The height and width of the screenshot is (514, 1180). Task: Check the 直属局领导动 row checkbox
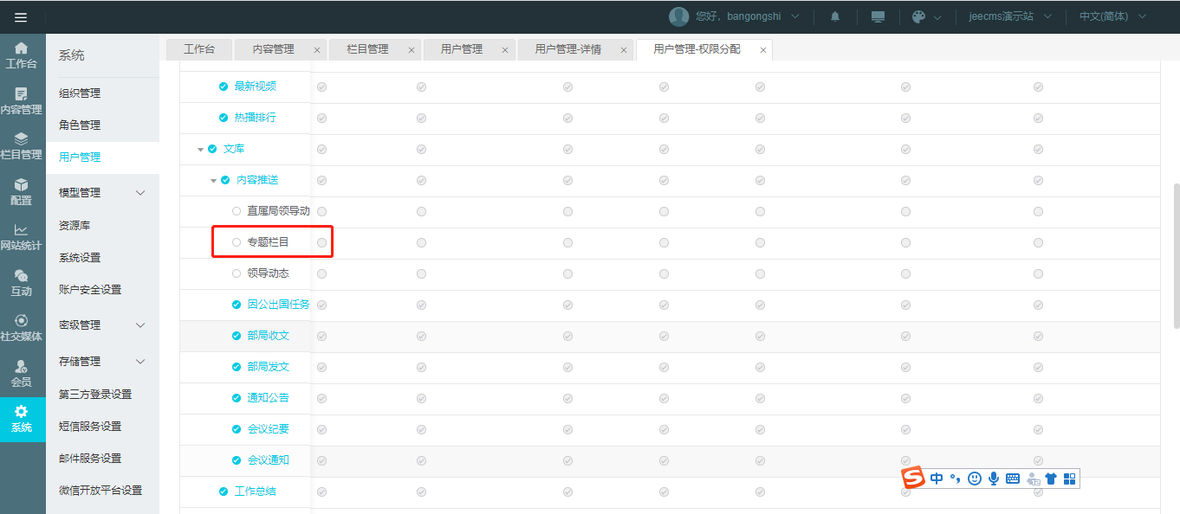(x=237, y=211)
